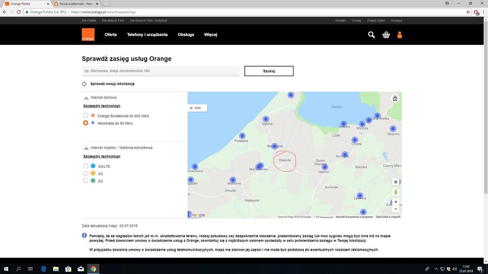Zoom in on the map
Image resolution: width=488 pixels, height=274 pixels.
[396, 202]
